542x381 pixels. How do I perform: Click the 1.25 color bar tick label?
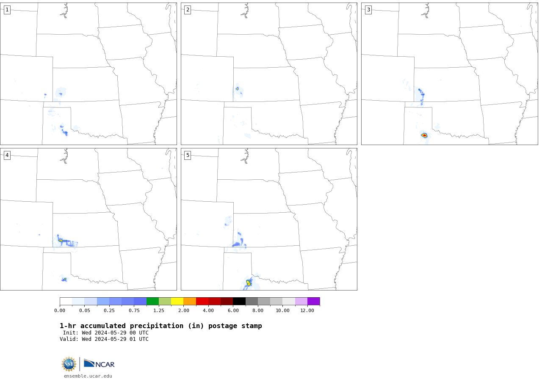(x=159, y=310)
